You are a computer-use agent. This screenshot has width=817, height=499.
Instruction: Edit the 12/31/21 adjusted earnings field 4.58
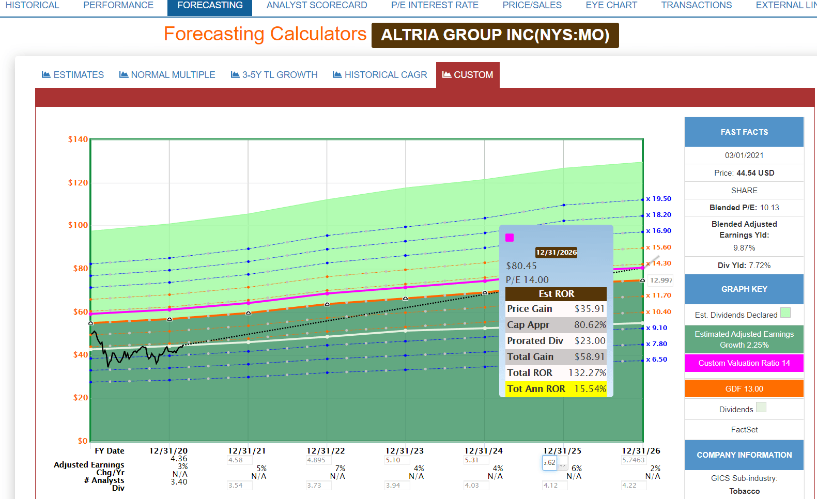(239, 460)
